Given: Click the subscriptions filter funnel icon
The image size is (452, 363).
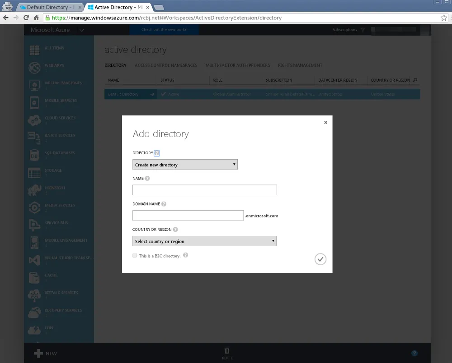Looking at the screenshot, I should point(363,30).
